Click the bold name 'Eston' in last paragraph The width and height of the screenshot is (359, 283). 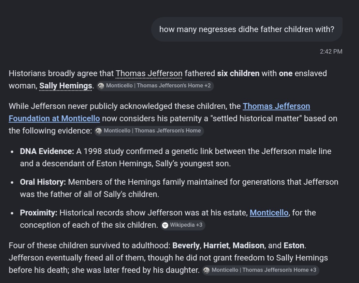294,245
